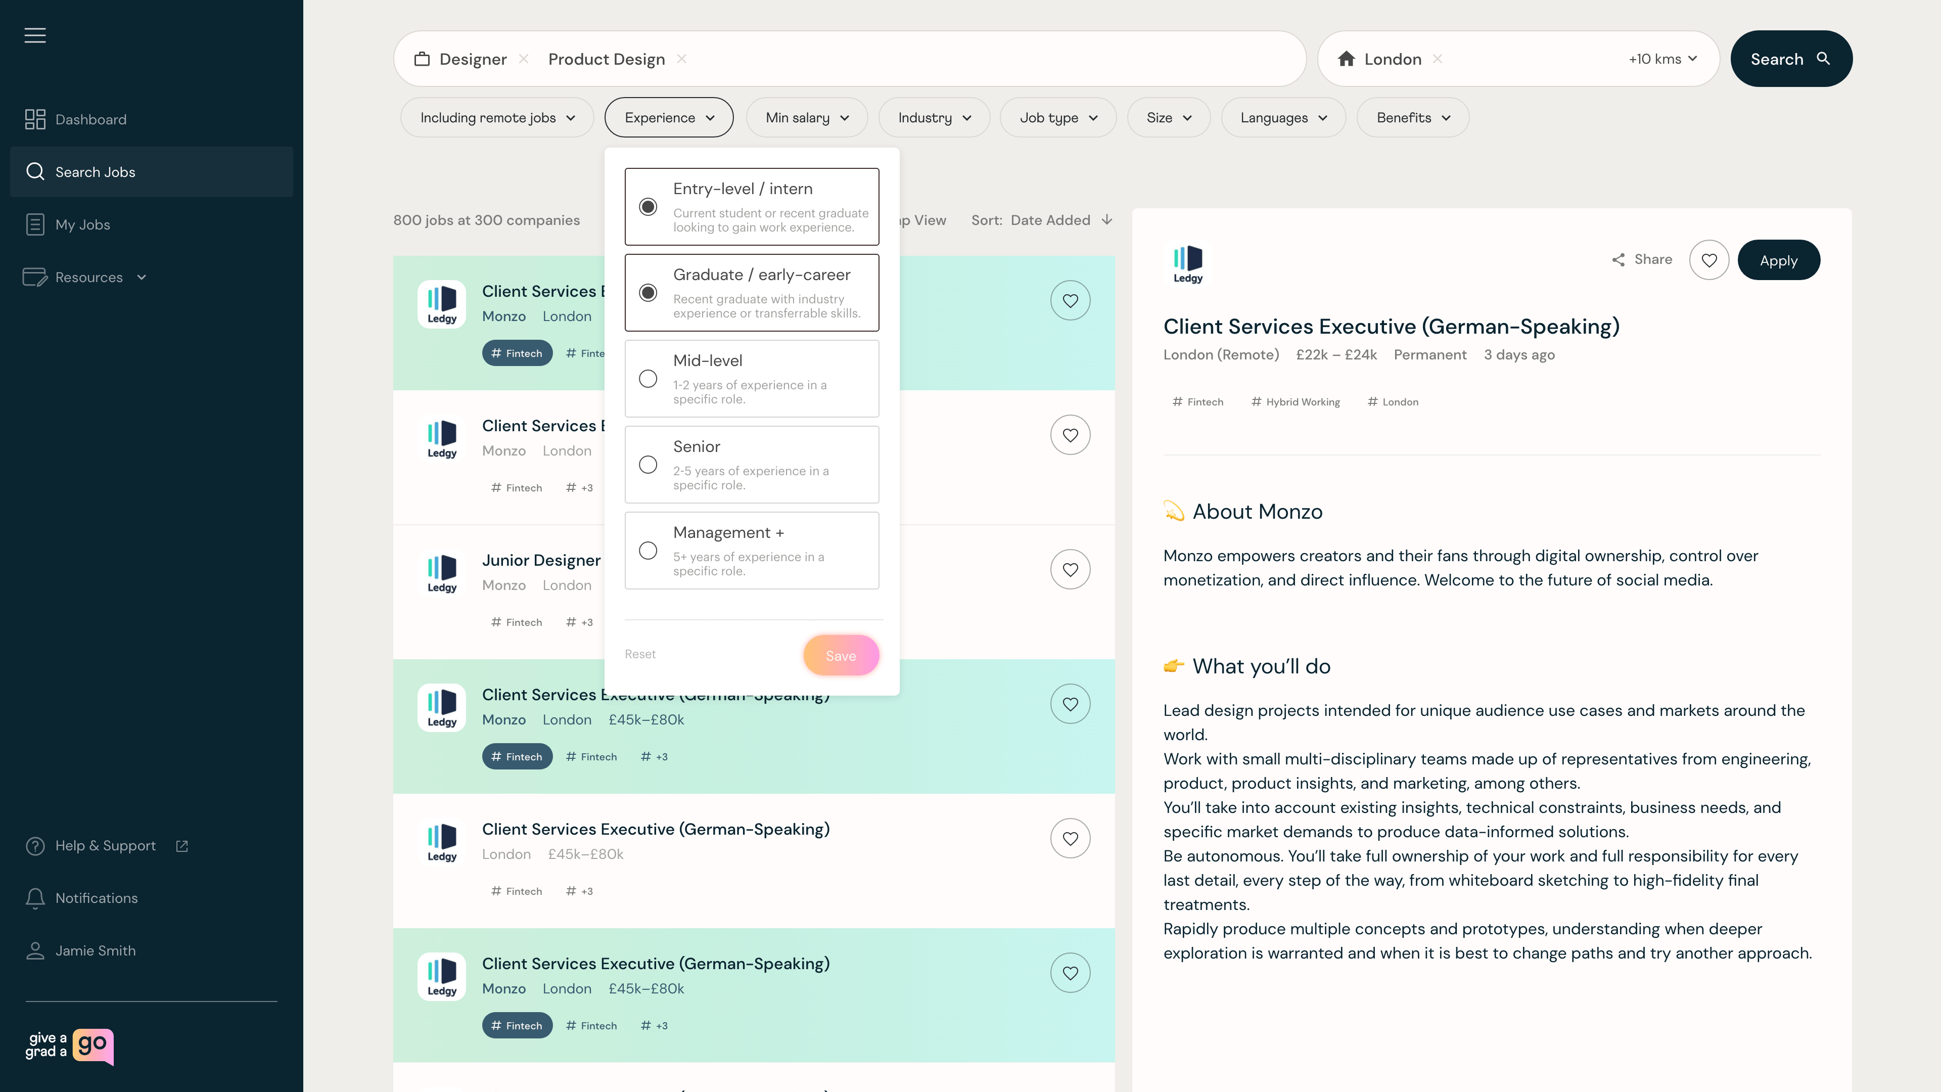Image resolution: width=1941 pixels, height=1092 pixels.
Task: Open the Industry filter dropdown
Action: click(x=934, y=118)
